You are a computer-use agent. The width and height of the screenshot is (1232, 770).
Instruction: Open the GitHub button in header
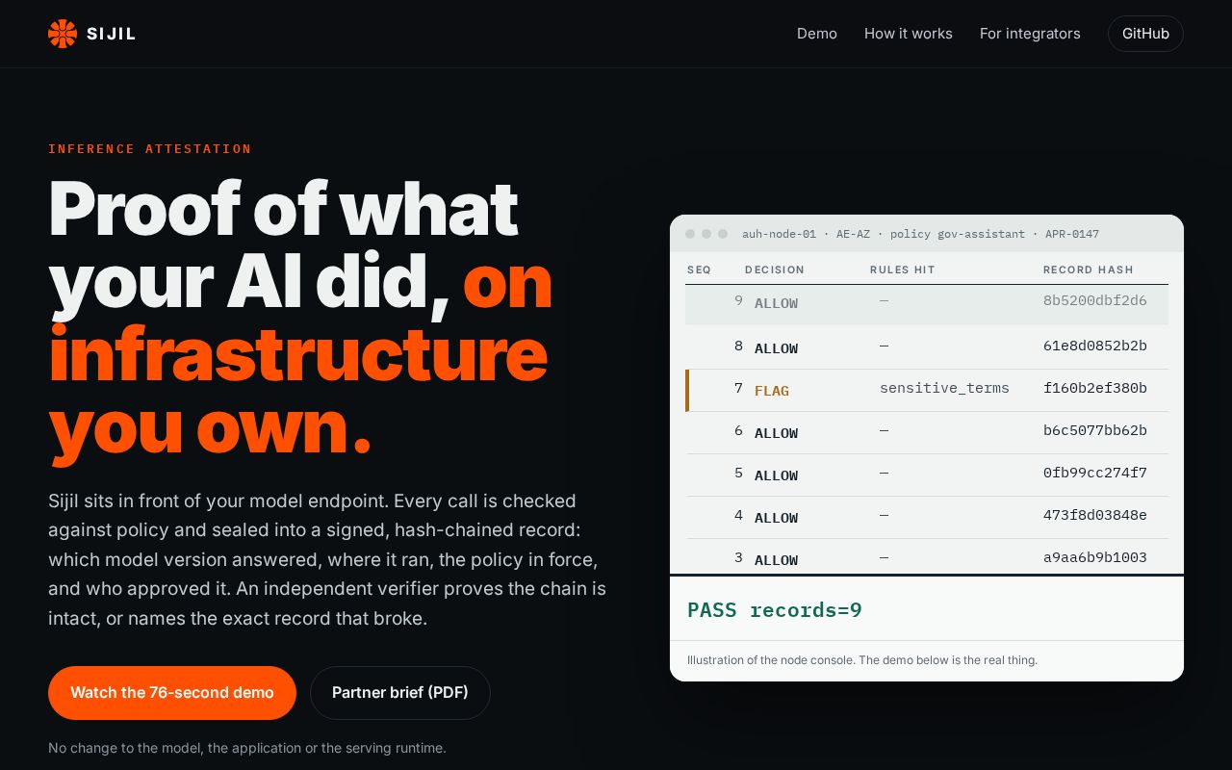click(x=1145, y=34)
